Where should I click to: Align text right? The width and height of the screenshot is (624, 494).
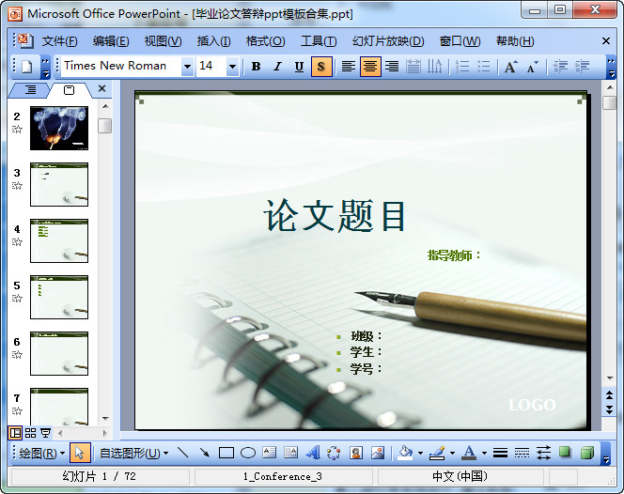[x=392, y=67]
